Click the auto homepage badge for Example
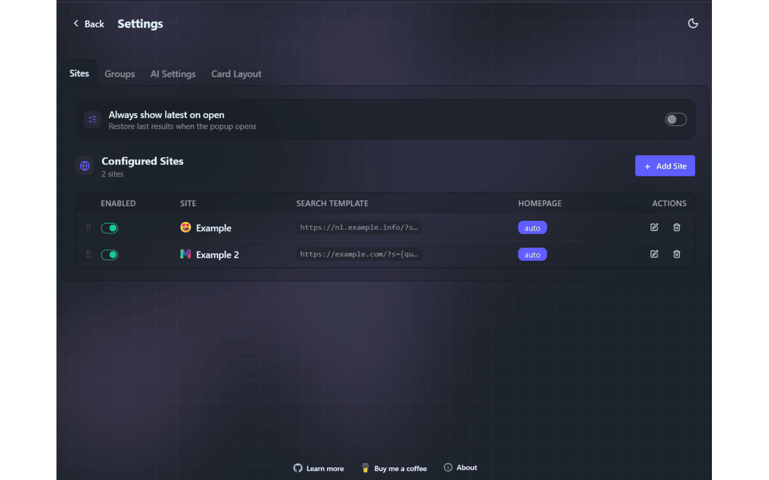 click(532, 228)
